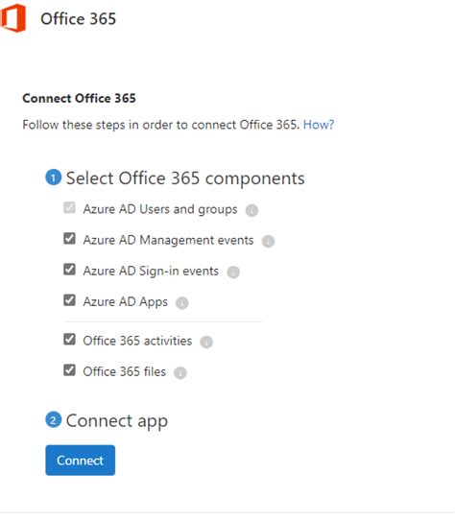Open info icon beside Office 365 files
455x522 pixels.
tap(180, 372)
